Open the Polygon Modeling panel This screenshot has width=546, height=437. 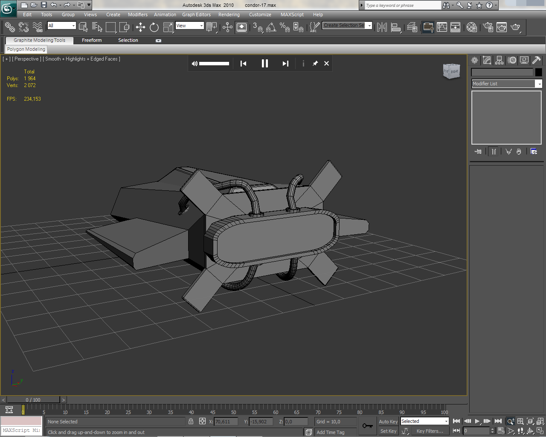26,49
